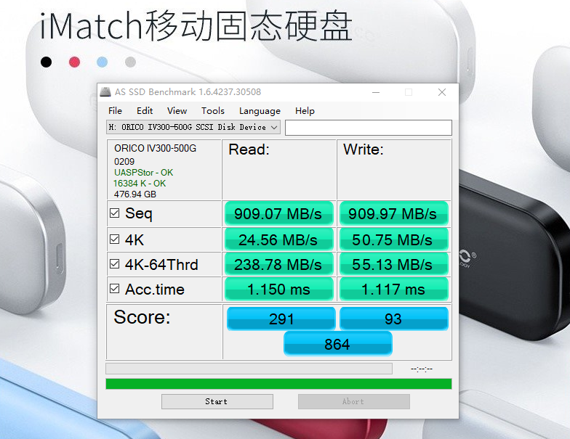This screenshot has width=570, height=439.
Task: Open the File menu
Action: (x=115, y=110)
